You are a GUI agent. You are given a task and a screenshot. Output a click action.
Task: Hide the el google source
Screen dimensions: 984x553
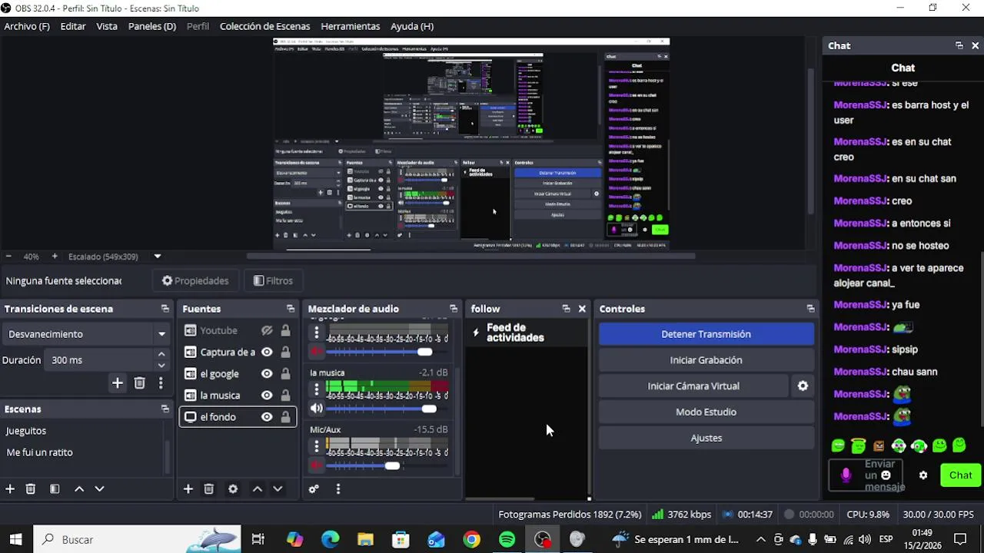pyautogui.click(x=267, y=373)
